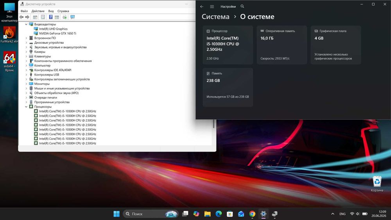Screen dimensions: 391x220
Task: Expand Звуковые, игровые и видеоустройства node
Action: click(26, 47)
